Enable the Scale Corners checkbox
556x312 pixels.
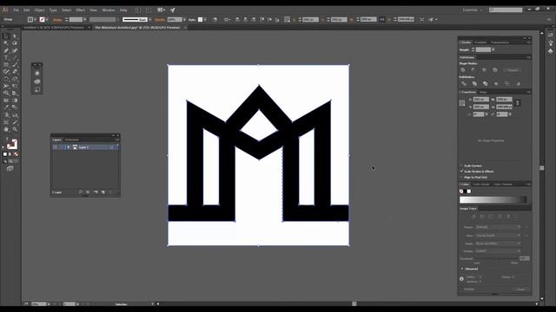(462, 166)
